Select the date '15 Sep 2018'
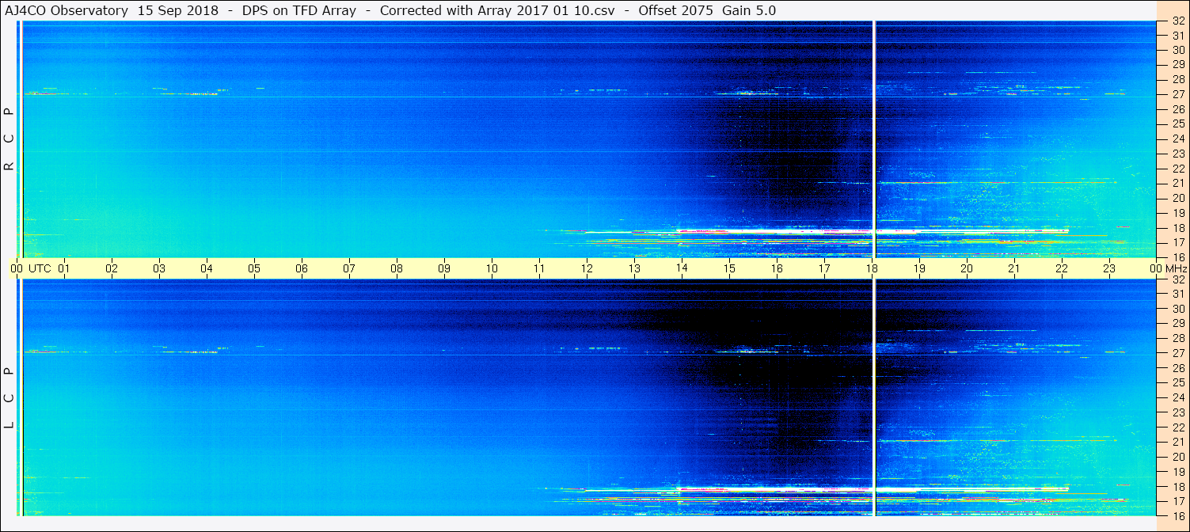This screenshot has height=532, width=1190. click(x=177, y=10)
